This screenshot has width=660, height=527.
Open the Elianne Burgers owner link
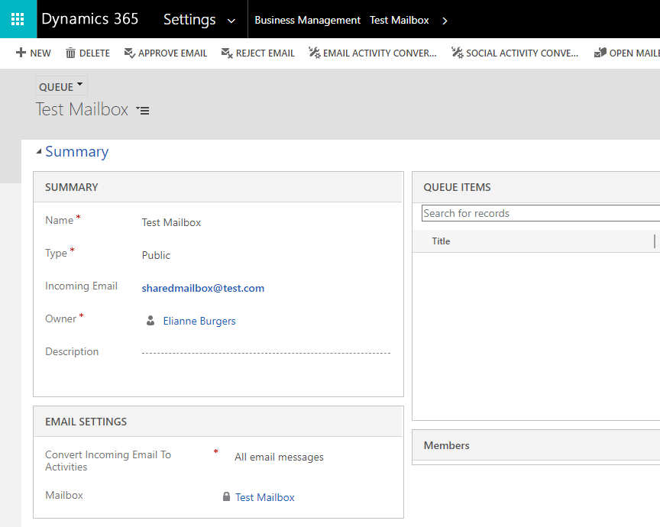click(199, 321)
